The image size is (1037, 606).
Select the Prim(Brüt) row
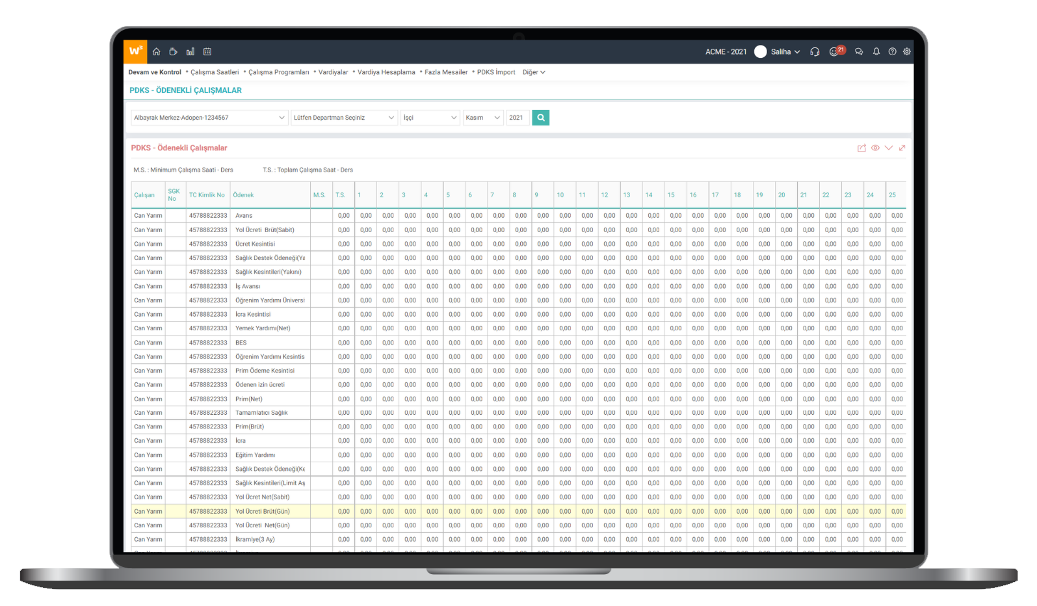click(x=518, y=427)
